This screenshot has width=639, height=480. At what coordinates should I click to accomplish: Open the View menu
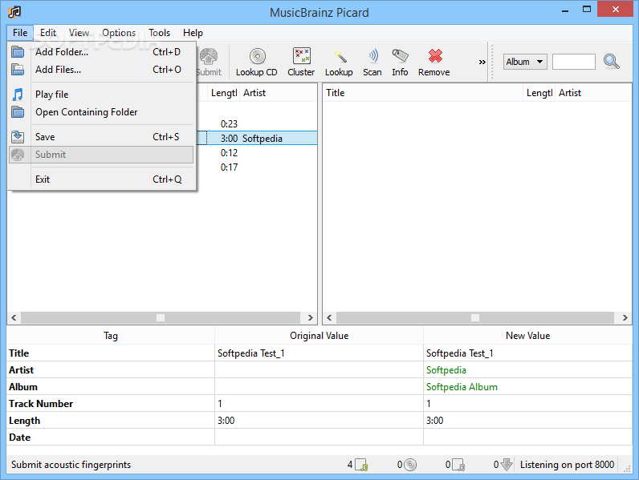pyautogui.click(x=79, y=33)
